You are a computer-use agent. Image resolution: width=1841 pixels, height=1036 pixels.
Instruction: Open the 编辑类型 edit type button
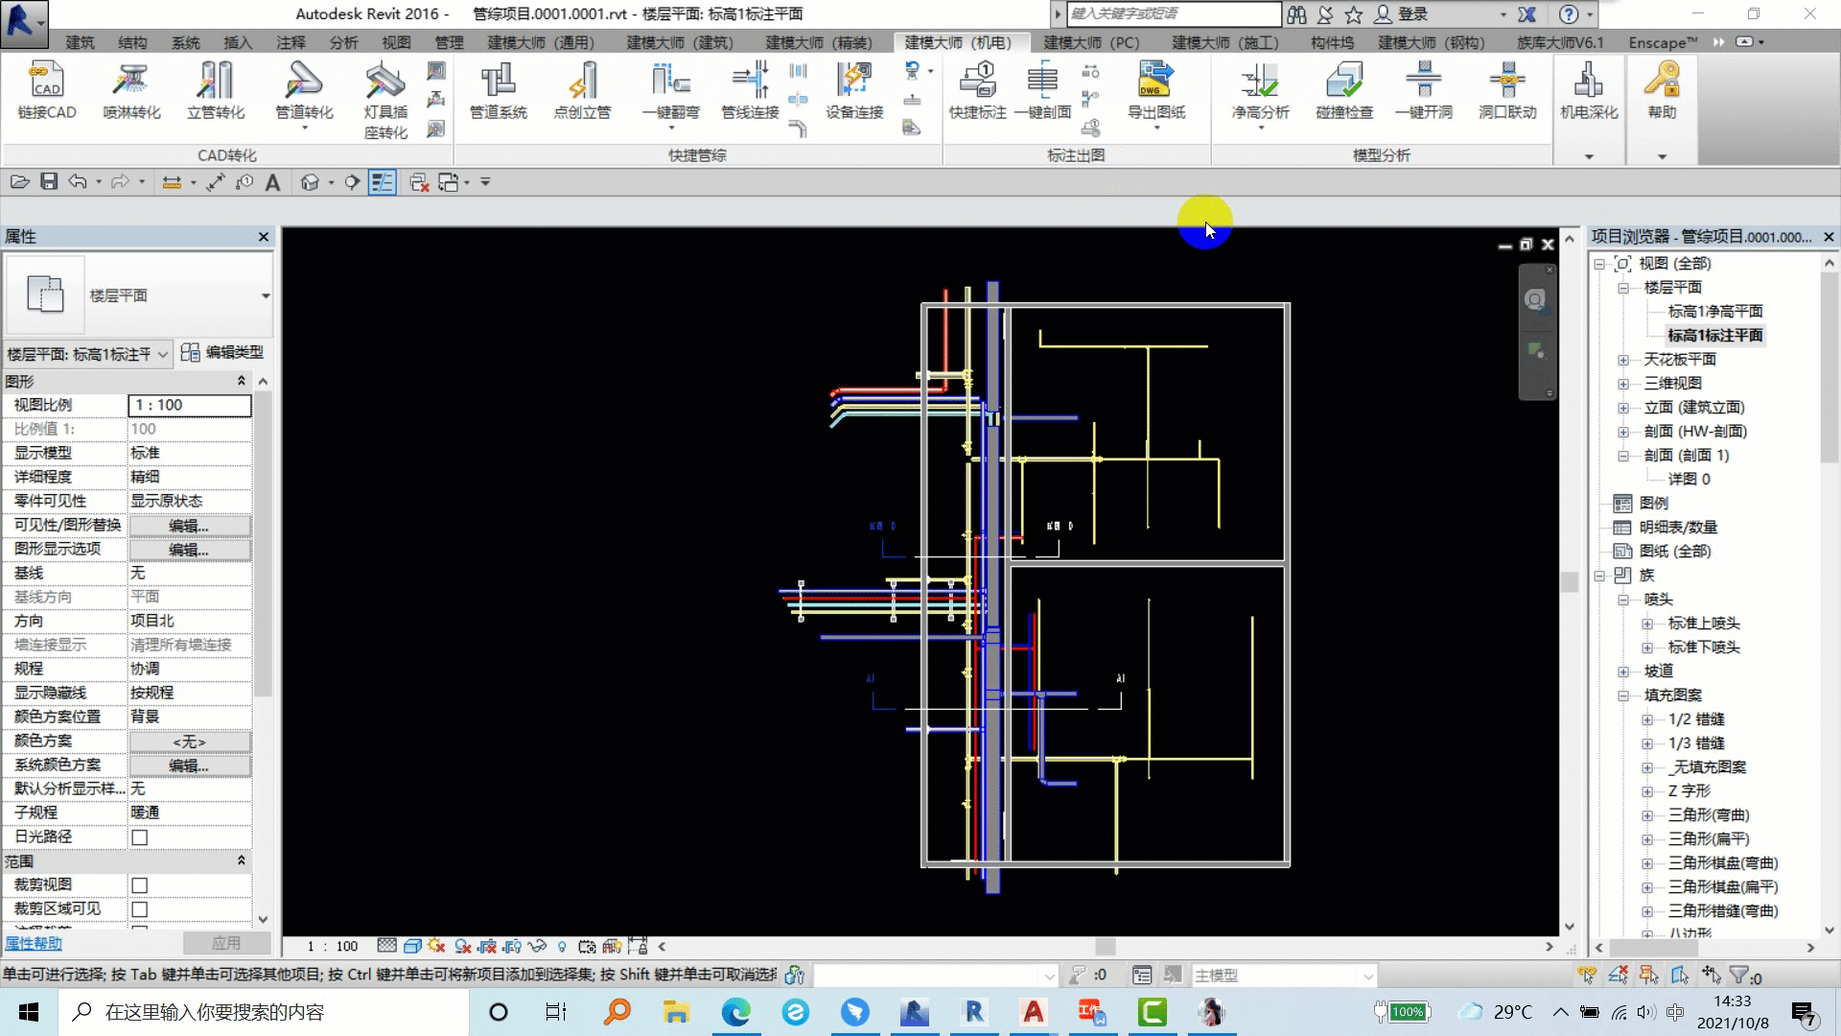pos(222,353)
